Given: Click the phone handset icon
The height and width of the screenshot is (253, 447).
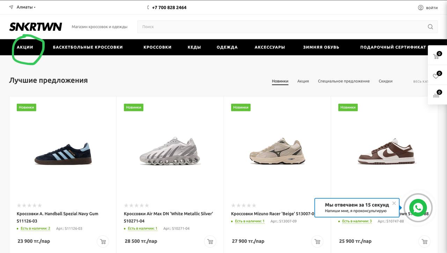Looking at the screenshot, I should pos(148,7).
